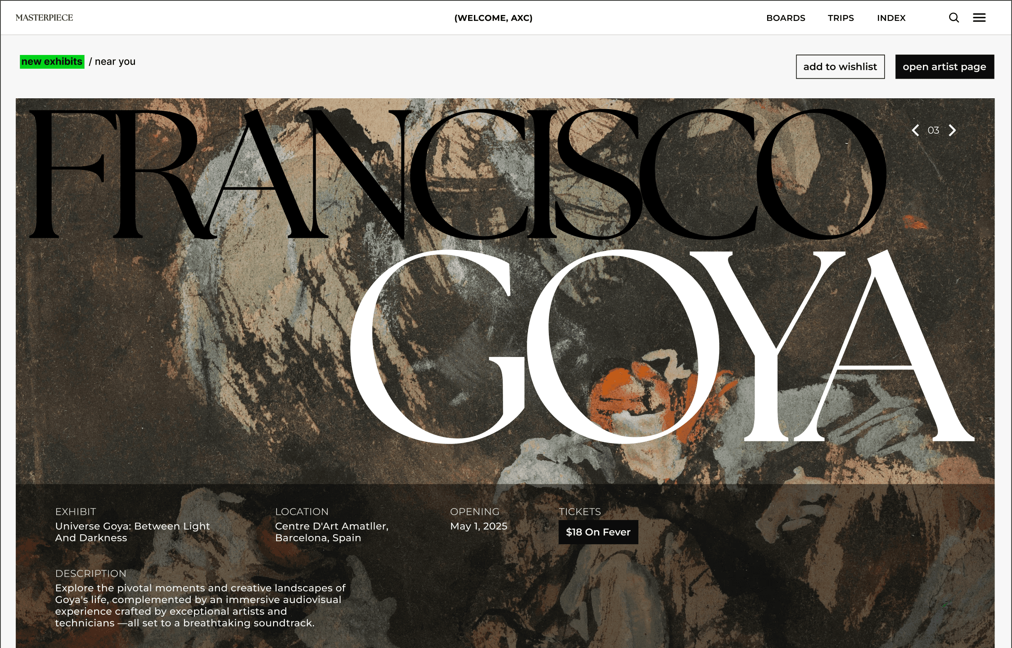
Task: Click add to wishlist button
Action: click(x=840, y=67)
